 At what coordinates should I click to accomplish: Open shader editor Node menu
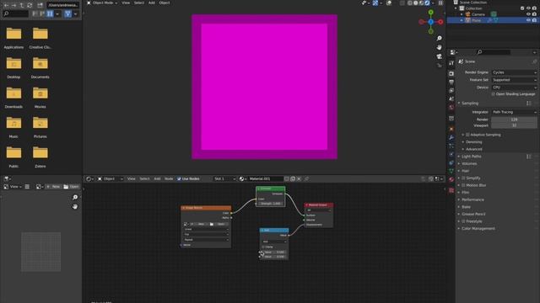(169, 178)
